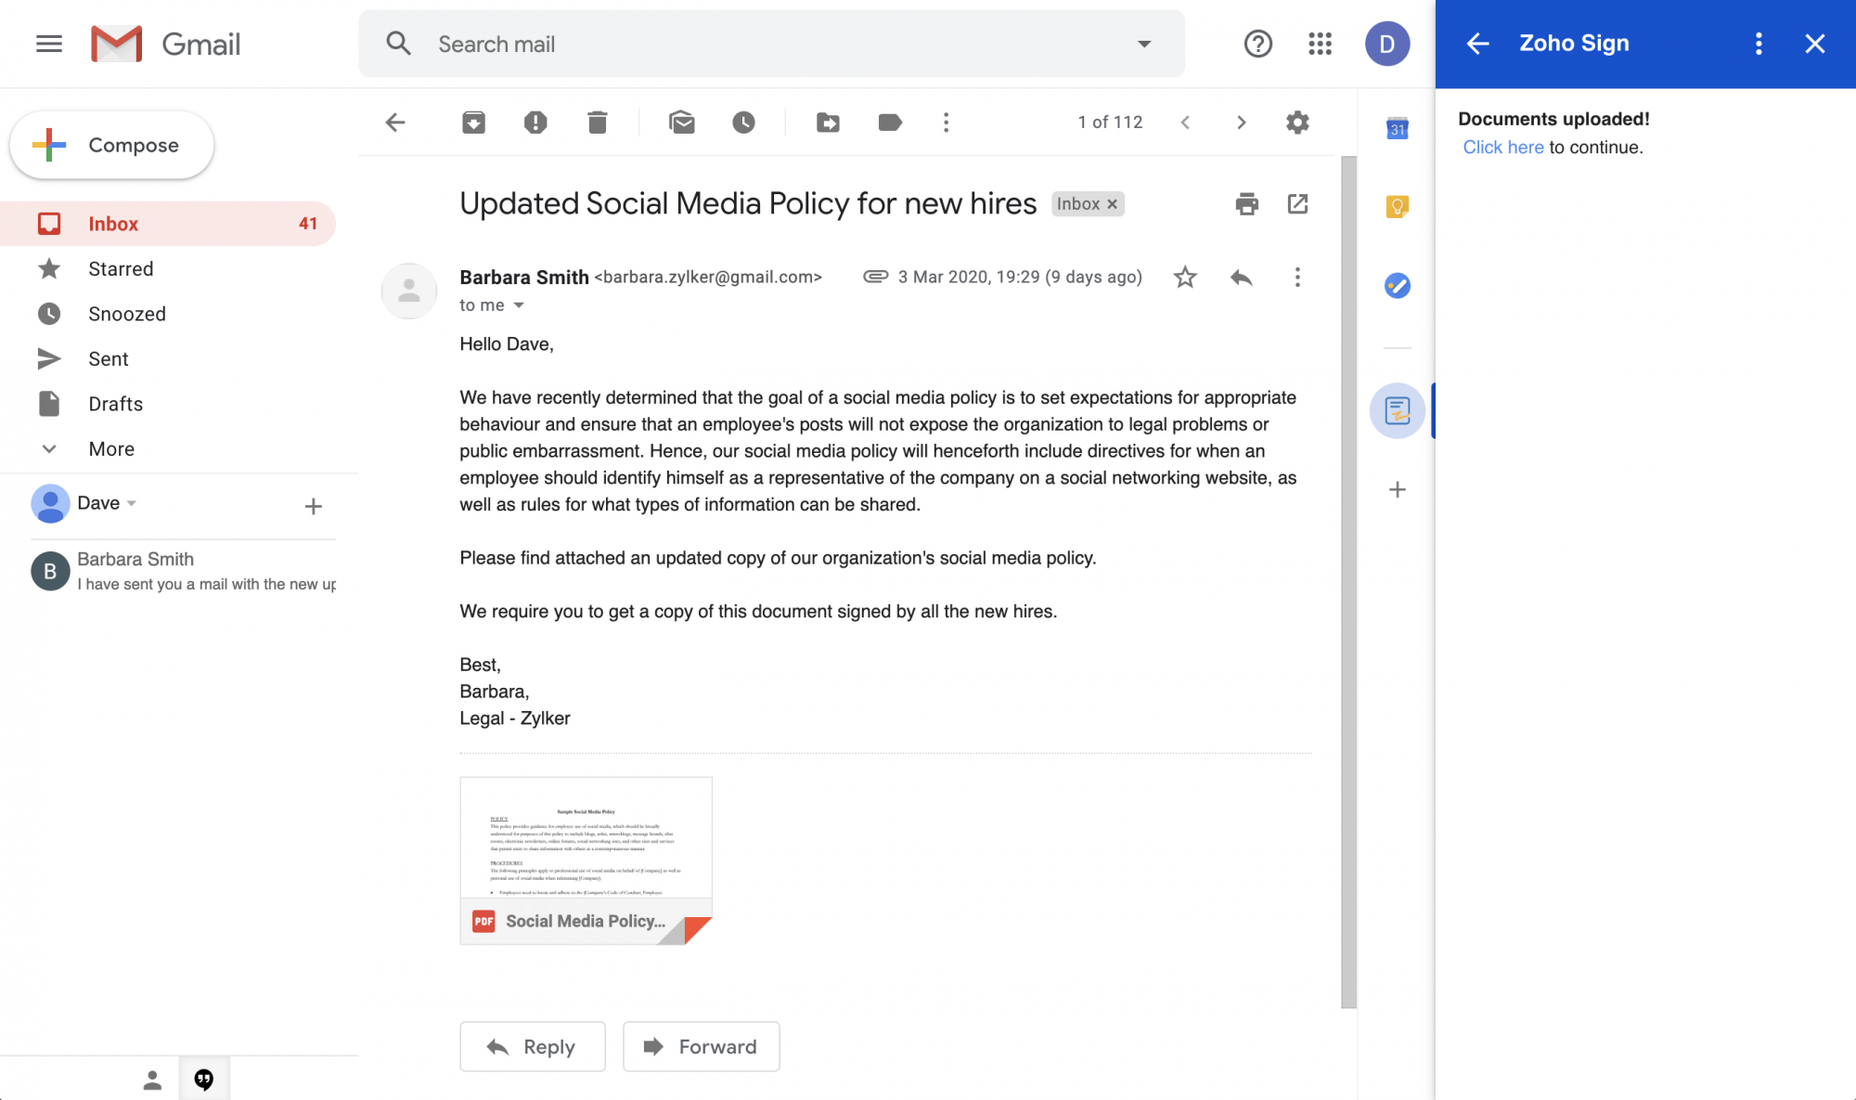Remove the Inbox label from email

pos(1113,204)
